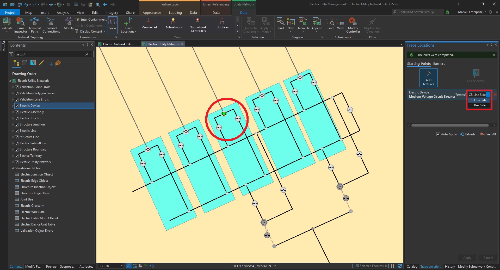Expand the Structure Line layer
The width and height of the screenshot is (500, 270).
coord(13,137)
